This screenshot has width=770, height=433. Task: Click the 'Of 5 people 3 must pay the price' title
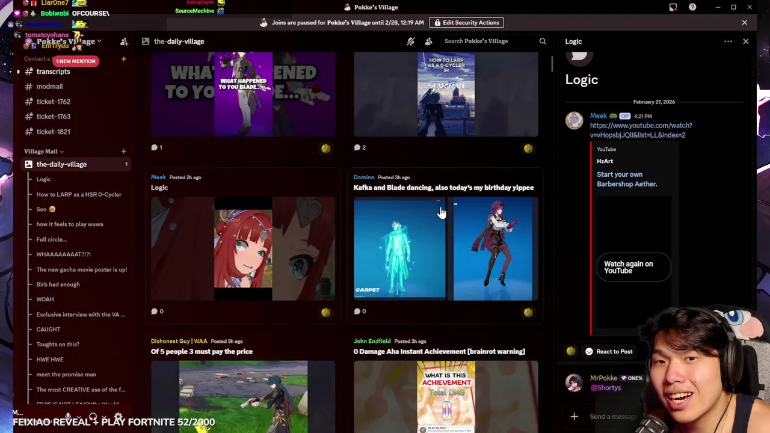pos(202,352)
